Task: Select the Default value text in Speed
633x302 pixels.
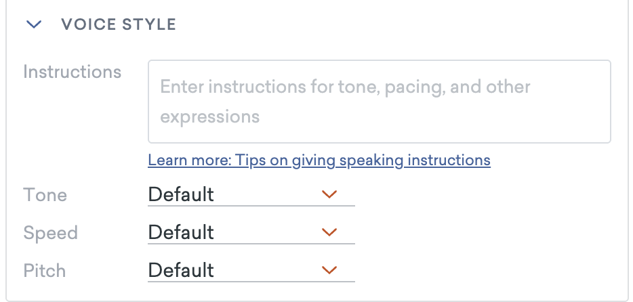Action: pyautogui.click(x=181, y=233)
